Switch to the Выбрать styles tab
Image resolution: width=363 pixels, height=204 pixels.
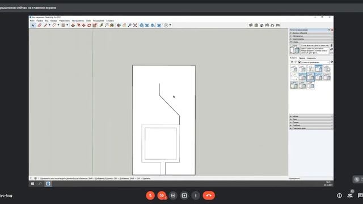[x=293, y=58]
